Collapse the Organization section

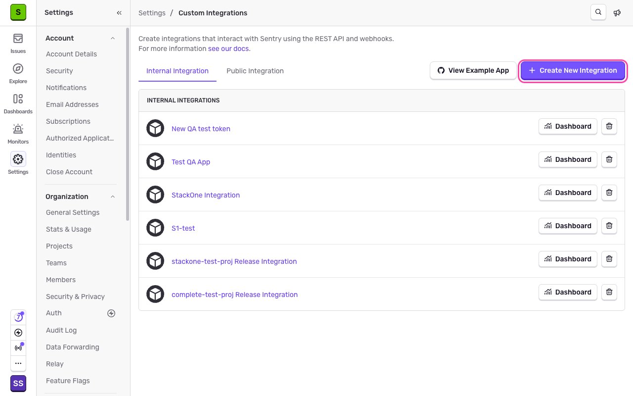(113, 197)
